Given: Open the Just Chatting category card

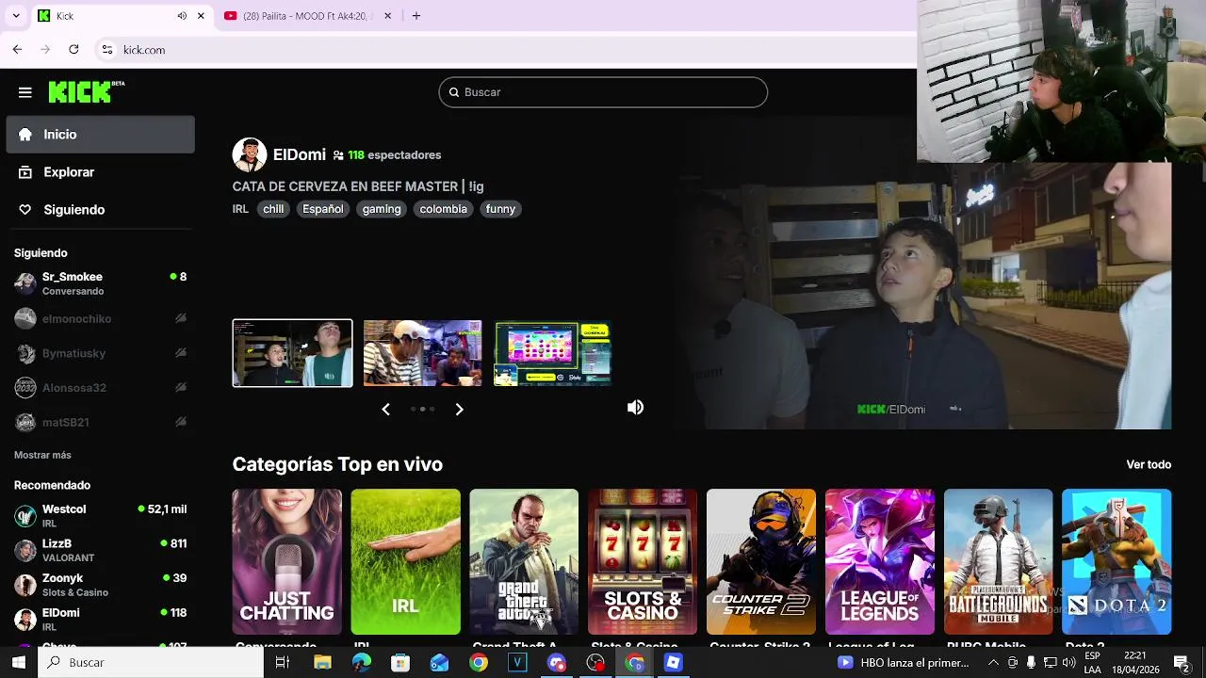Looking at the screenshot, I should [287, 562].
